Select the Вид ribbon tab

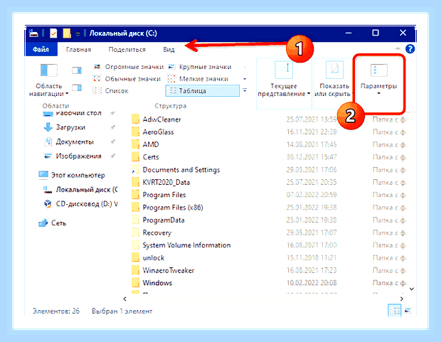(x=169, y=50)
